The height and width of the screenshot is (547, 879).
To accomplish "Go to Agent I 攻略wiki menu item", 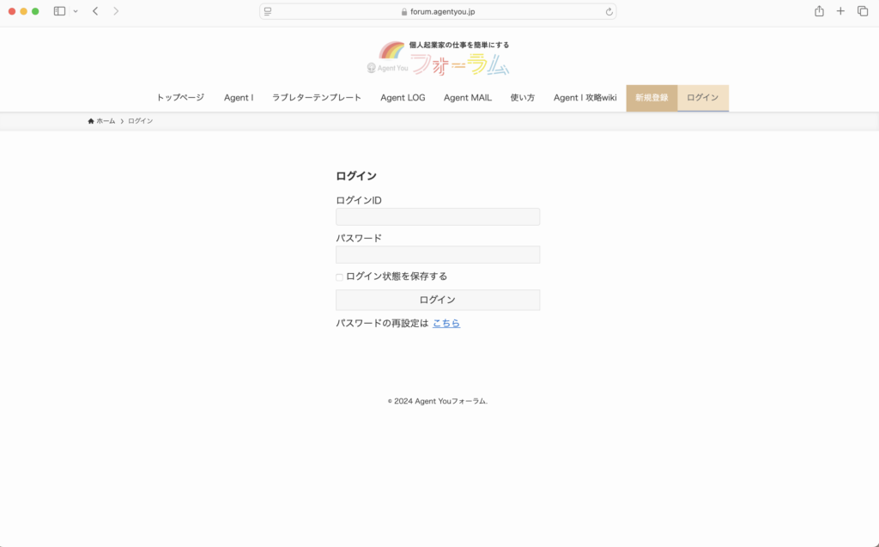I will tap(585, 98).
